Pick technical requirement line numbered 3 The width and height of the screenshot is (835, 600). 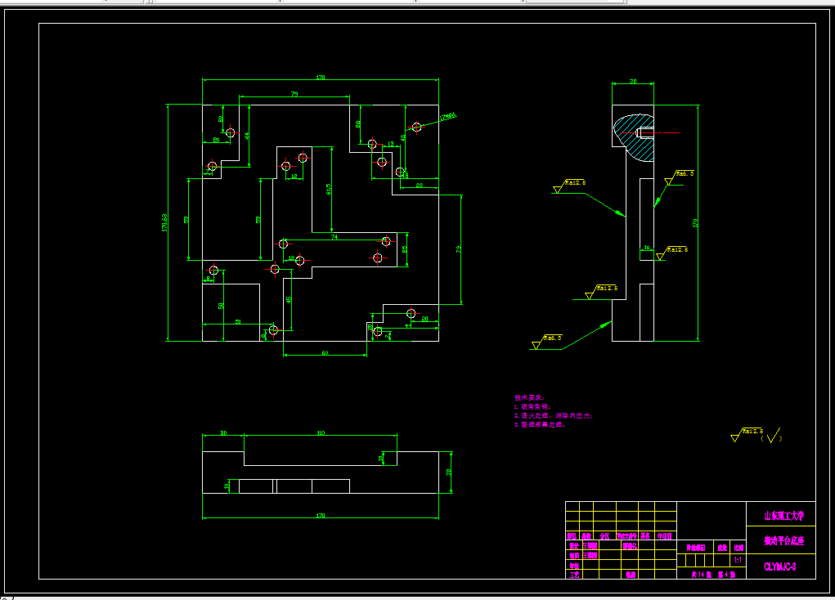(540, 425)
